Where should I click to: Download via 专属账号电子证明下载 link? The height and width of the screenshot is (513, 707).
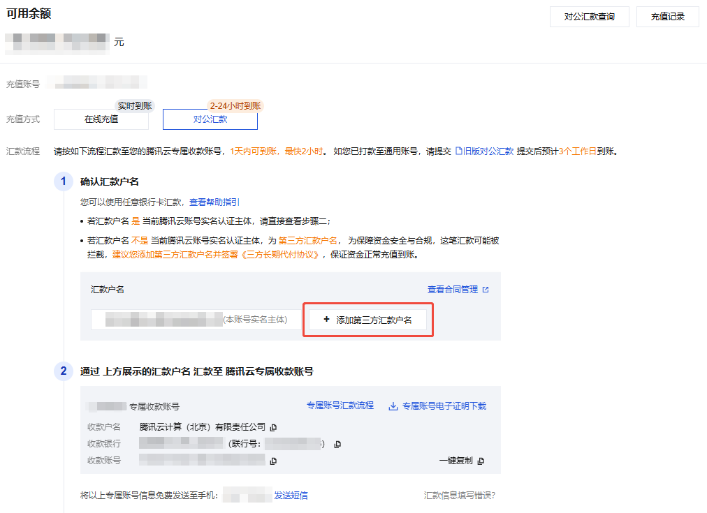[x=444, y=406]
